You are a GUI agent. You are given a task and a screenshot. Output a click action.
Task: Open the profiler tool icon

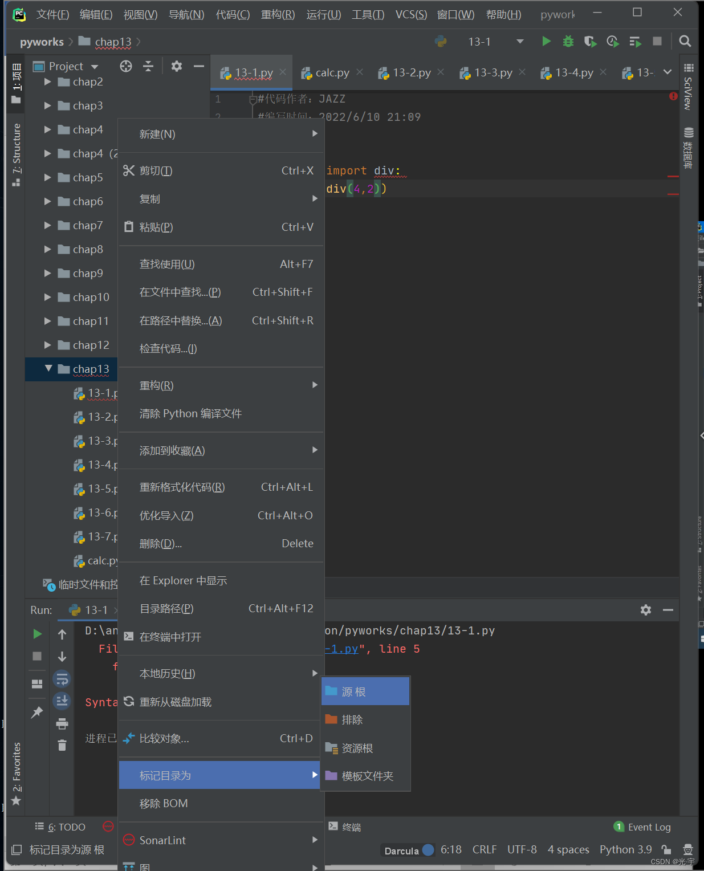click(x=612, y=41)
